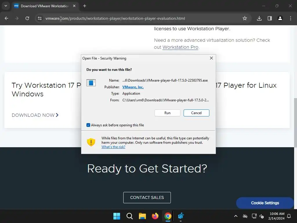Bookmark this page with the star
Image resolution: width=297 pixels, height=223 pixels.
pos(245,18)
